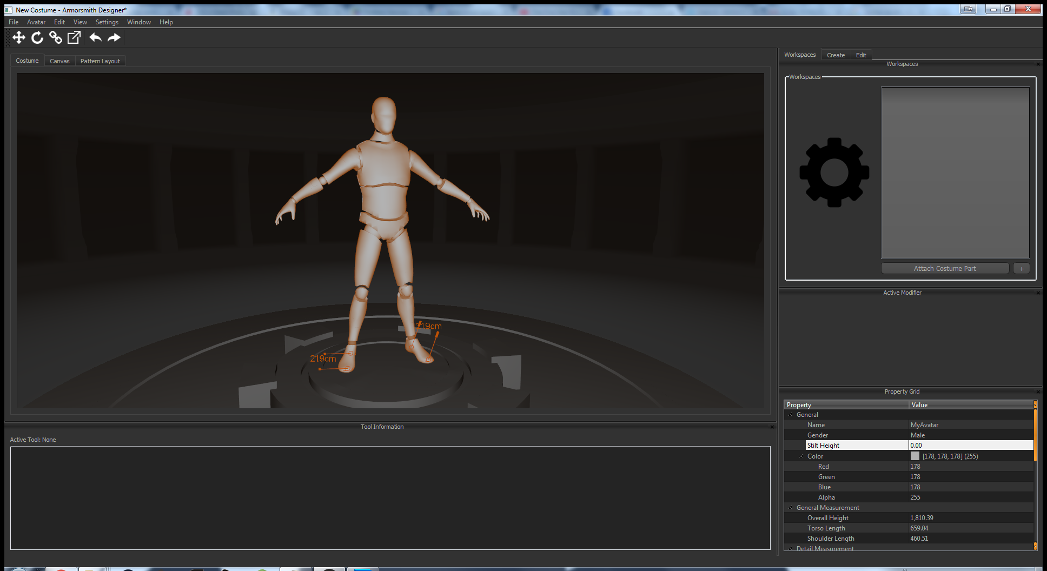Click the gray avatar color swatch
1047x571 pixels.
click(915, 456)
